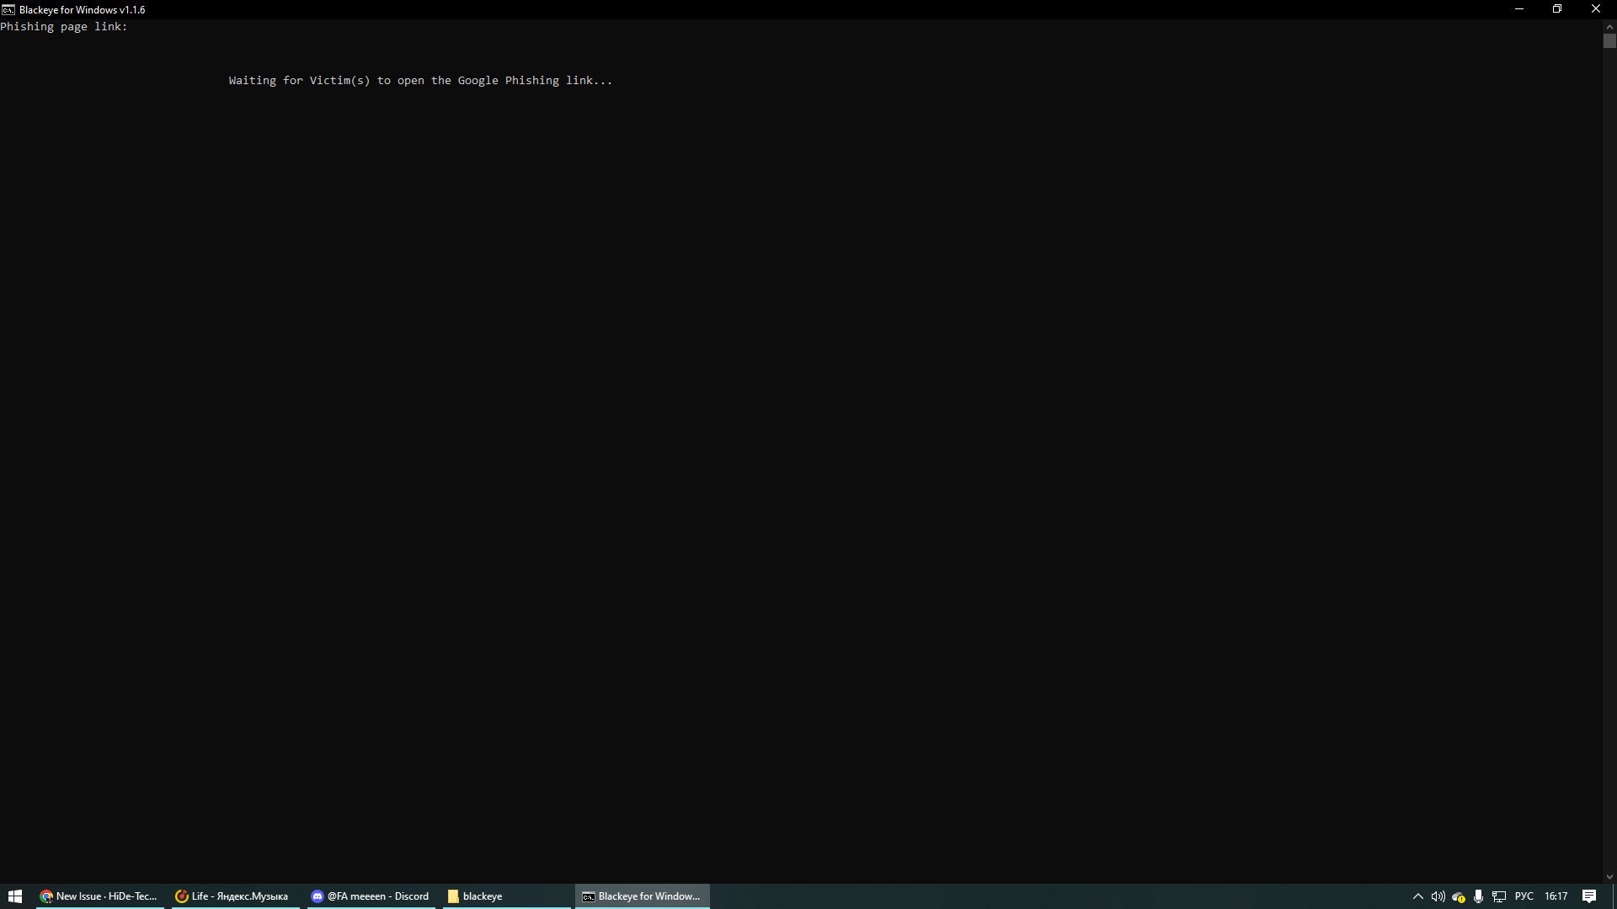Minimize the Blackeye console window
This screenshot has height=909, width=1617.
(x=1518, y=9)
